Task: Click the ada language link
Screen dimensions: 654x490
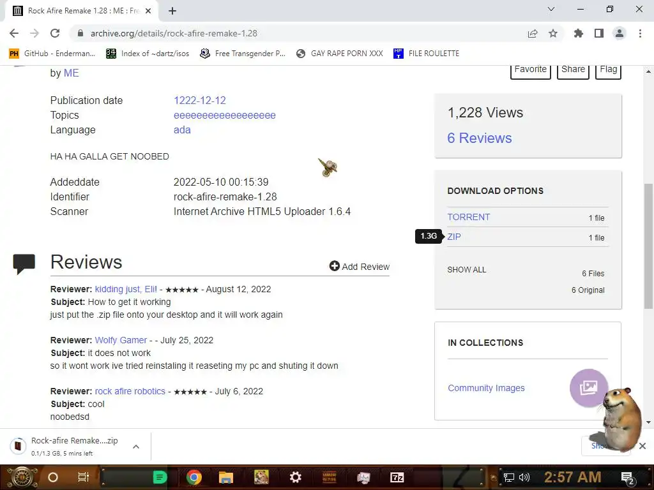Action: pos(182,130)
